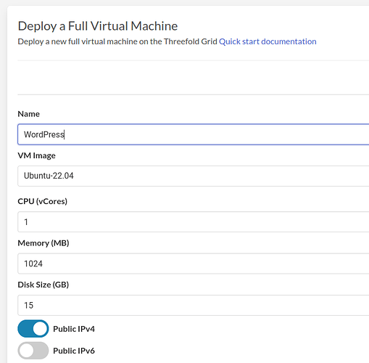Click the Public IPv4 label text

pyautogui.click(x=74, y=329)
